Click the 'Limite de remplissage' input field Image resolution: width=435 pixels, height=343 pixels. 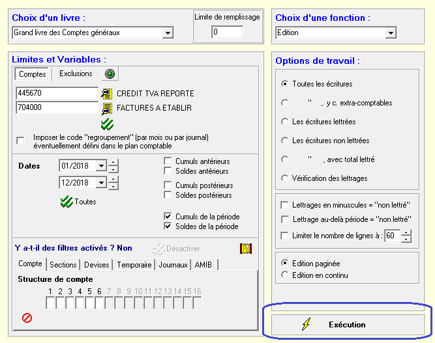point(227,32)
